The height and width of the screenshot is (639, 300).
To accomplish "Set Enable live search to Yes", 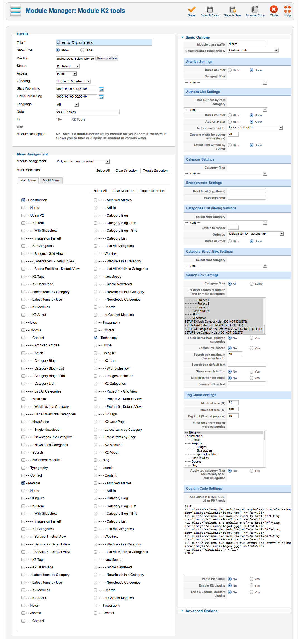I will tap(251, 348).
